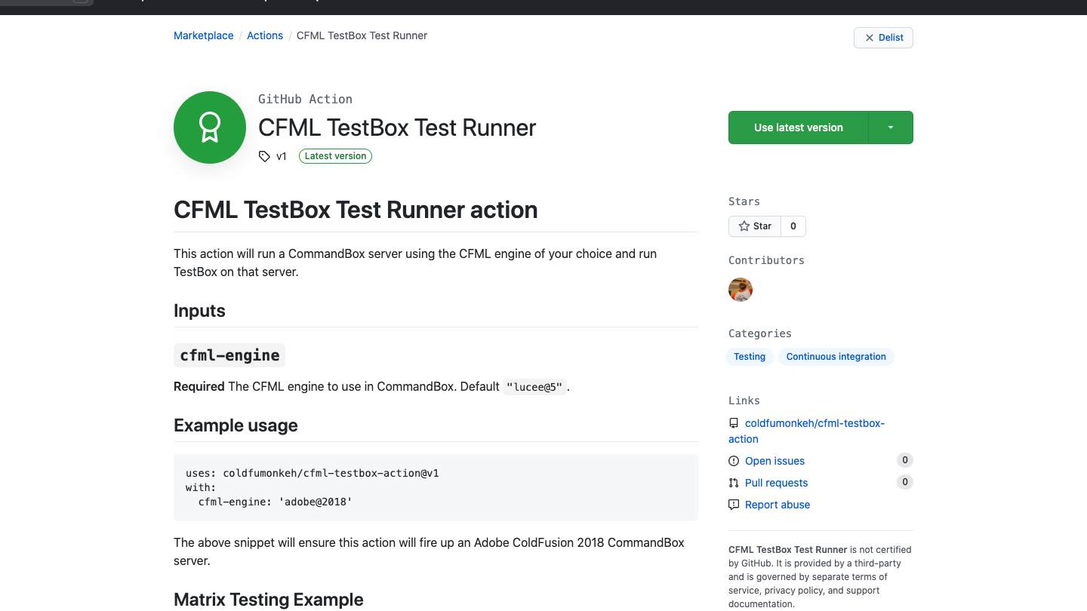Viewport: 1087px width, 611px height.
Task: Click the pull request branch icon
Action: click(x=733, y=482)
